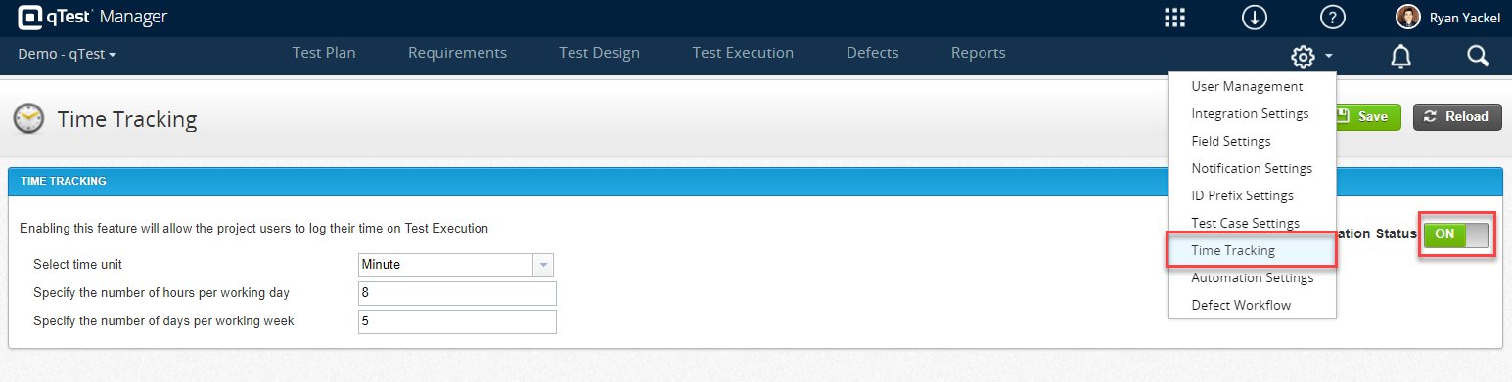The height and width of the screenshot is (382, 1512).
Task: Click the download resources icon
Action: 1255,18
